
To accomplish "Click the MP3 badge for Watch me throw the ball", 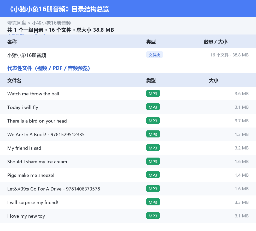I will [153, 94].
